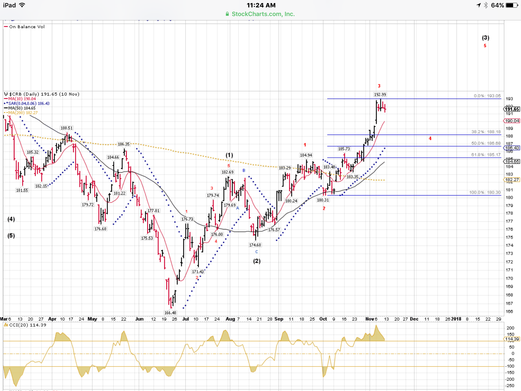Screen dimensions: 521x391
Task: Click the 38.2%: 188.18 Fibonacci label
Action: coord(486,132)
